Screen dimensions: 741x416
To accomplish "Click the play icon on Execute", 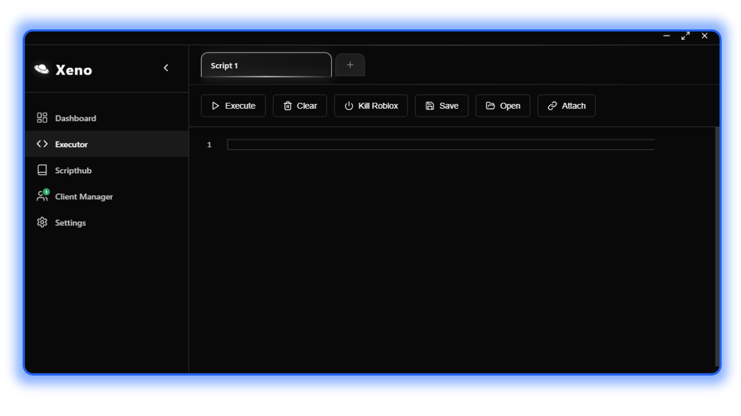I will [215, 106].
